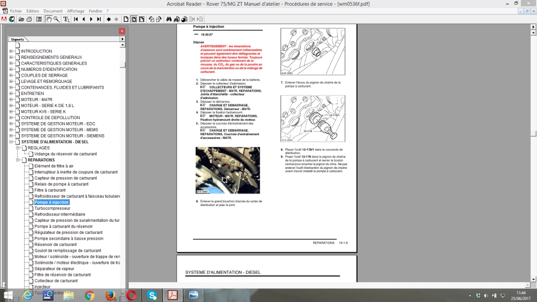Click the search results icon
The image size is (537, 302).
click(x=184, y=19)
